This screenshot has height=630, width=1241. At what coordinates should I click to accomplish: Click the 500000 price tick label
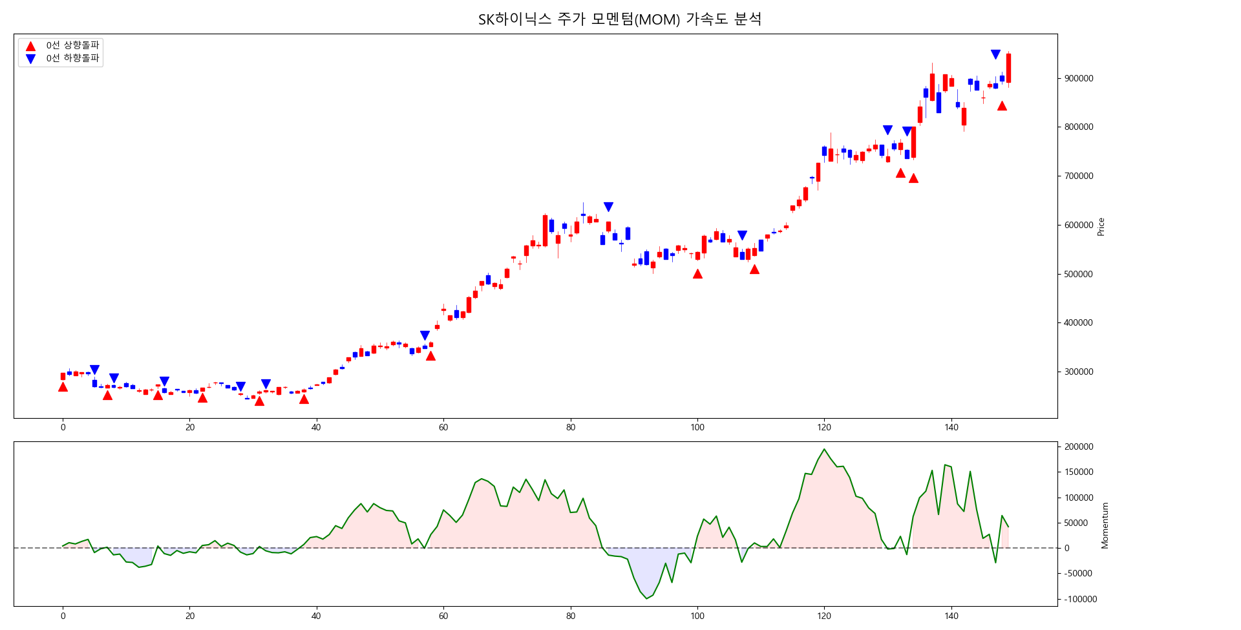[1079, 274]
